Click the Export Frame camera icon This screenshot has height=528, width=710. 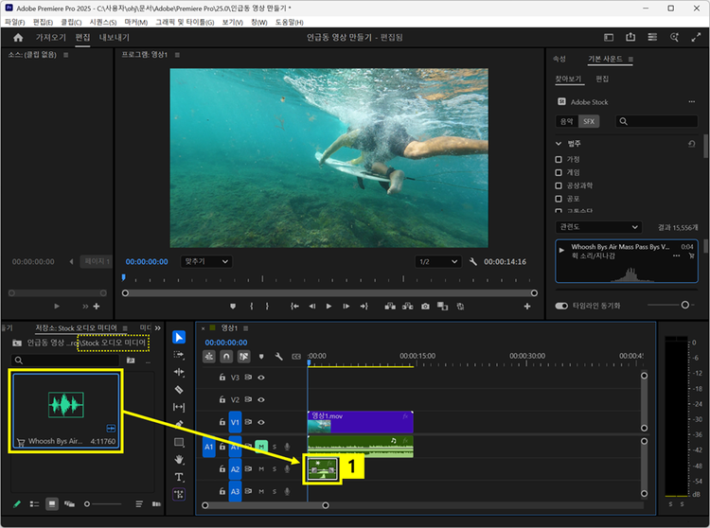[426, 307]
